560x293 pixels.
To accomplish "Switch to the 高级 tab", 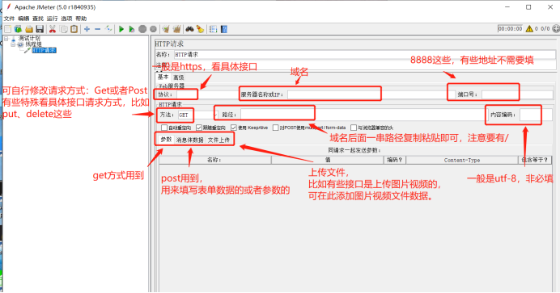I will click(179, 77).
